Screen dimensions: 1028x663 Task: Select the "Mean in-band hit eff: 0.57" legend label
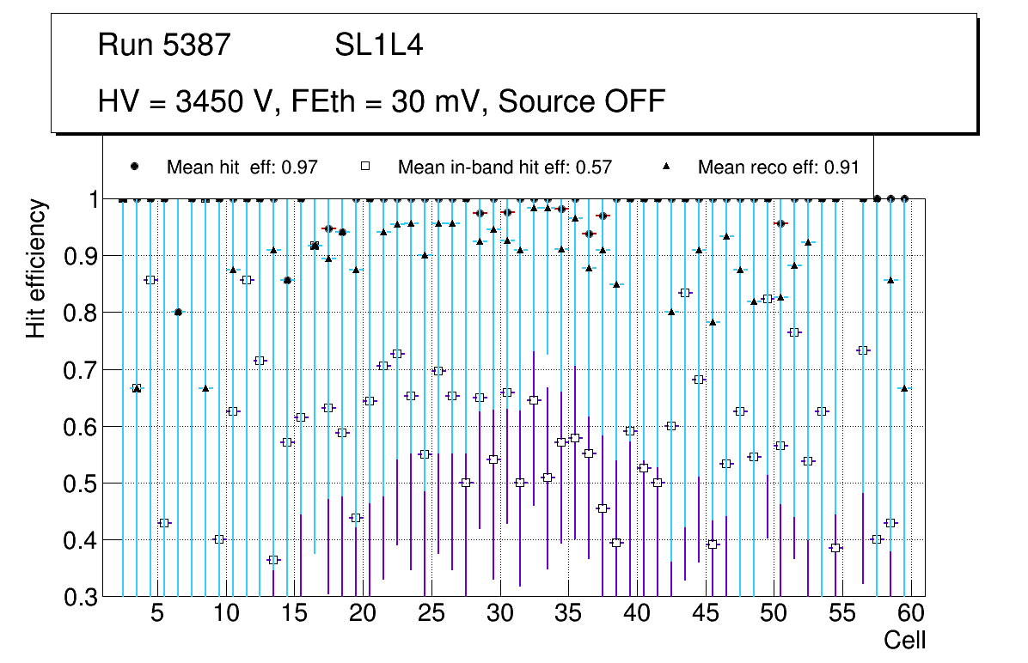(x=505, y=167)
